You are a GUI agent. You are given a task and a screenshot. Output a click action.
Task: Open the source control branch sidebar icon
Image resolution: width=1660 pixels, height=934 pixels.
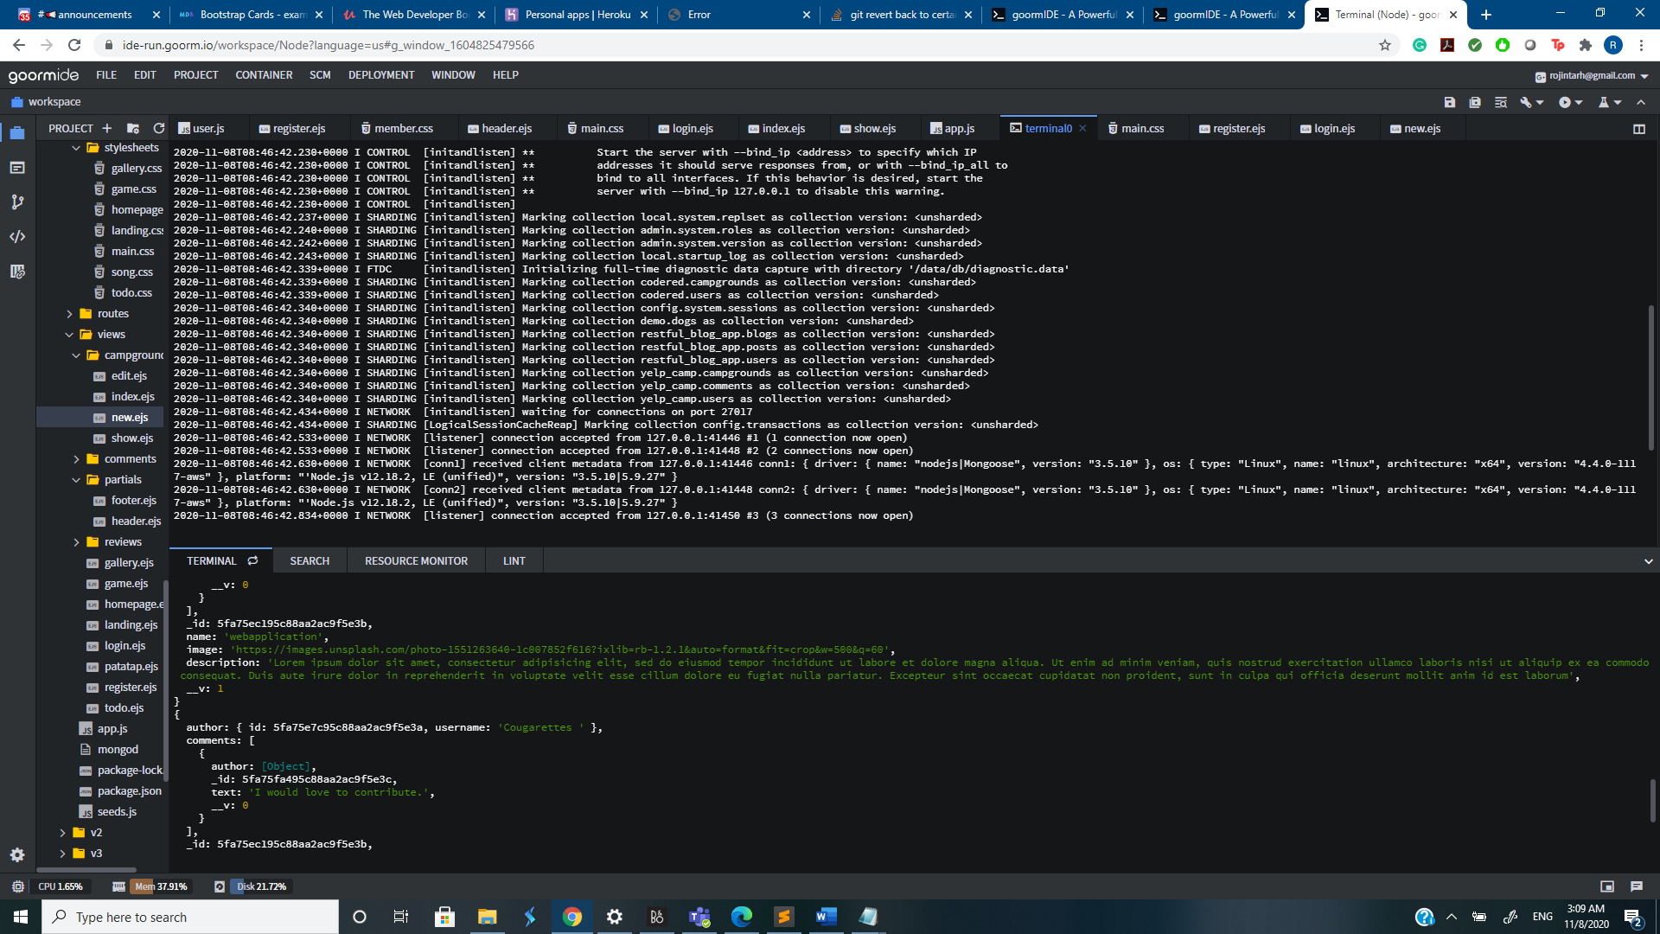(x=17, y=202)
